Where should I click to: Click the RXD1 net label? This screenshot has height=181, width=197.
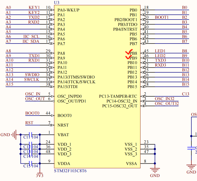point(34,60)
